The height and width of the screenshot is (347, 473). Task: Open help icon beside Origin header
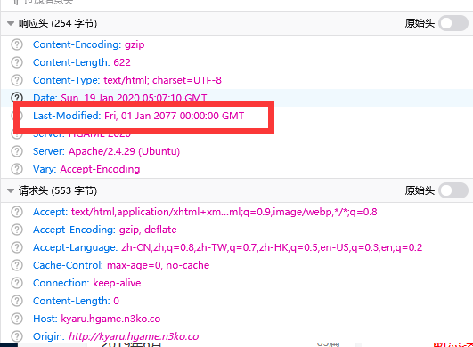pos(17,336)
